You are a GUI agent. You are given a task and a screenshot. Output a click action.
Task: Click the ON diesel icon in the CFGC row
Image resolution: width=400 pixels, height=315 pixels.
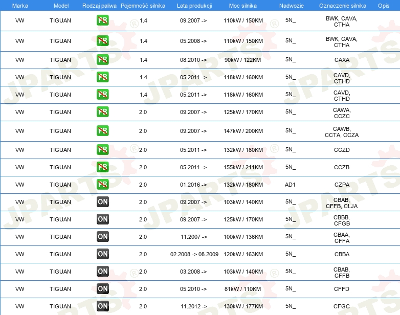[102, 306]
